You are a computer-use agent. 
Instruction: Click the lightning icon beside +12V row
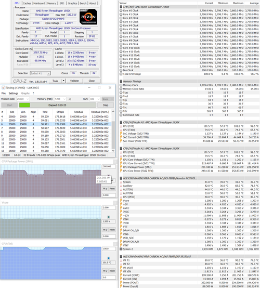click(x=121, y=216)
